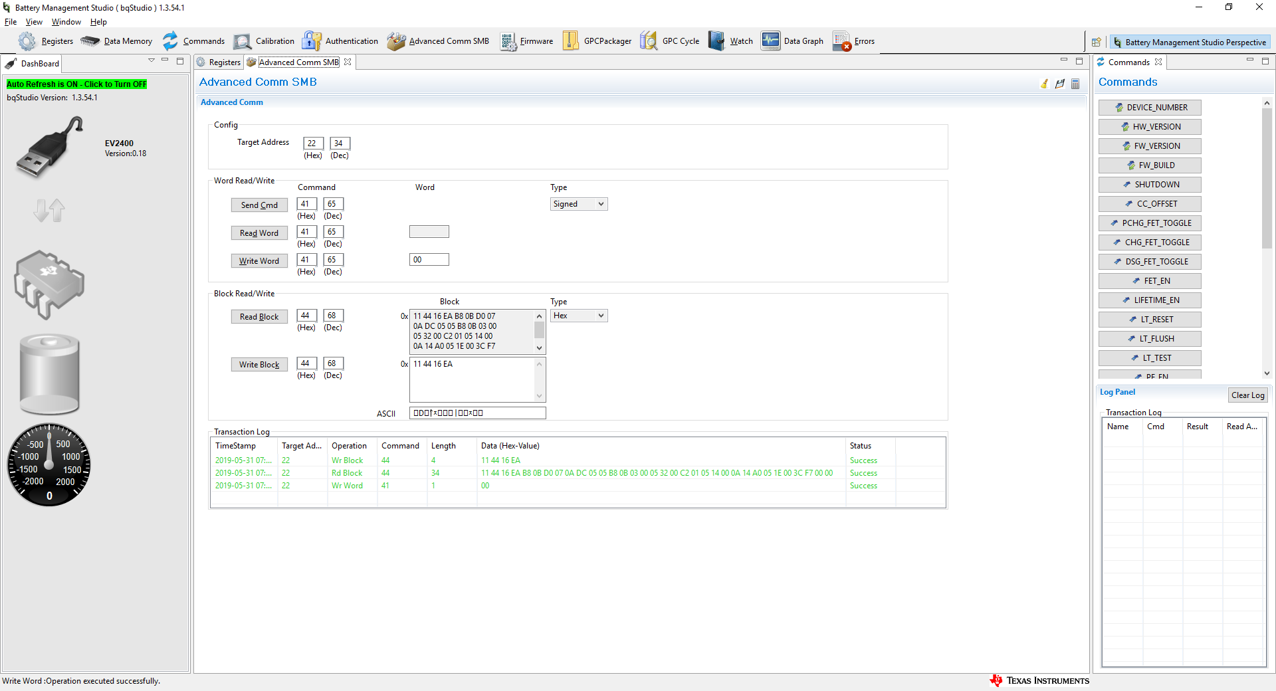Viewport: 1276px width, 691px height.
Task: Open the DashBoard view menu triangle
Action: pos(152,60)
